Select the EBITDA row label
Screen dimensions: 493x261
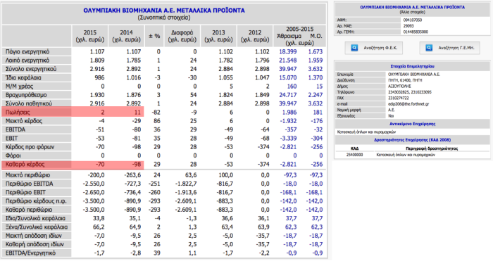[x=15, y=129]
